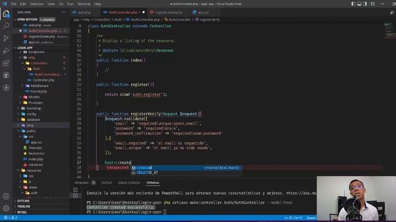Select register.blade.php in Open Editors list
This screenshot has height=222, width=396.
point(41,36)
